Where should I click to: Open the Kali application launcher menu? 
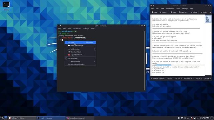tap(2, 118)
